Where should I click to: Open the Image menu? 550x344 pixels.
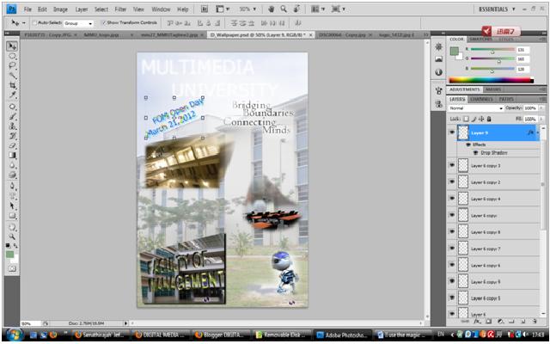[x=60, y=9]
